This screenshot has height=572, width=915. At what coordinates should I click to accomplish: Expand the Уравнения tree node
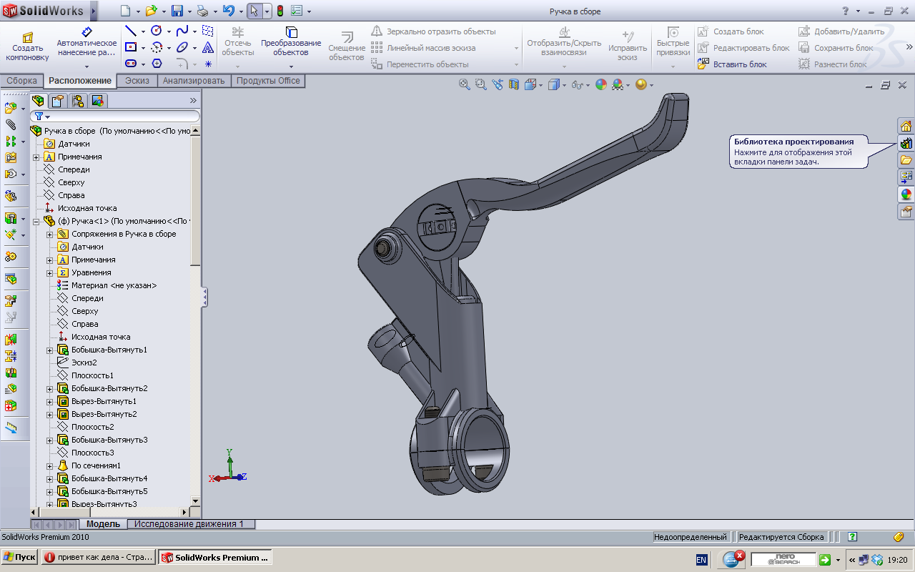[x=50, y=272]
